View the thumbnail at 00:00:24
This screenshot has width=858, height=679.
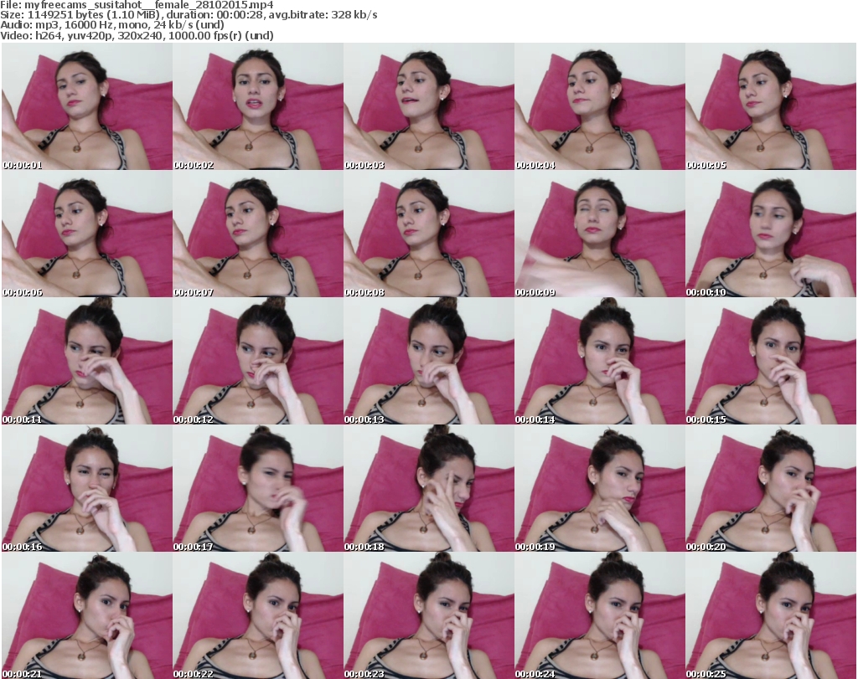point(600,615)
